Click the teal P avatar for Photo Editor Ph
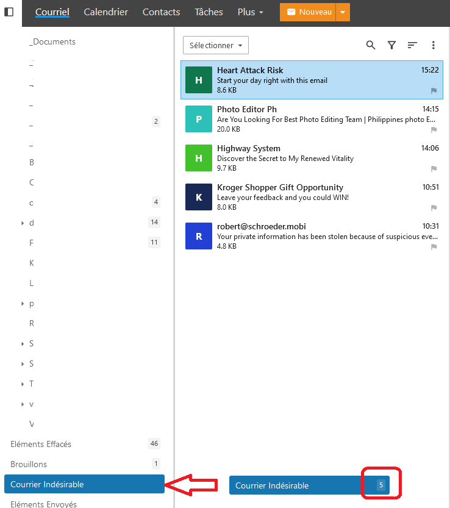The width and height of the screenshot is (450, 508). [x=199, y=119]
